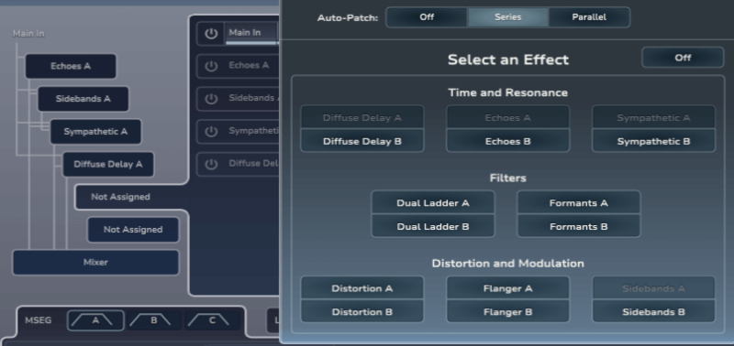
Task: Toggle power icon for Echoes A slot
Action: [211, 66]
